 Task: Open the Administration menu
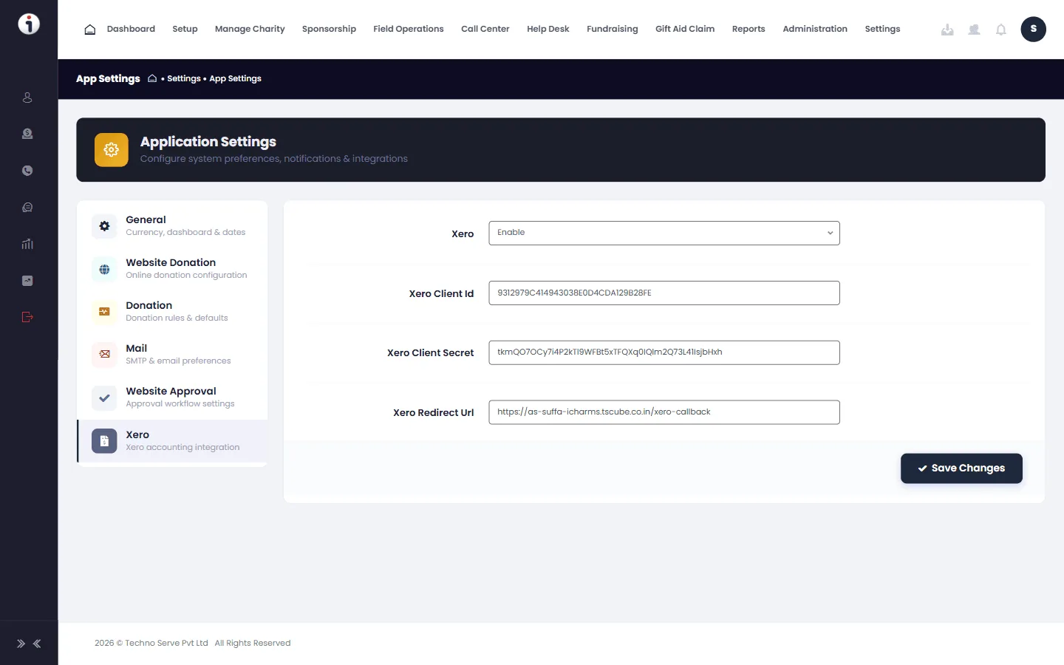[x=815, y=29]
